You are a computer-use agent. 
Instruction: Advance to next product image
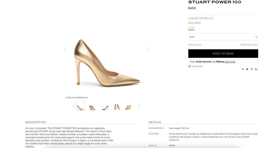pos(147,49)
